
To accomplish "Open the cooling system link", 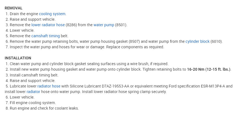I will pos(52,14).
